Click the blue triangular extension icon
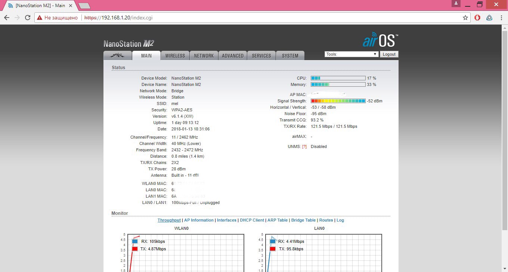 click(489, 18)
